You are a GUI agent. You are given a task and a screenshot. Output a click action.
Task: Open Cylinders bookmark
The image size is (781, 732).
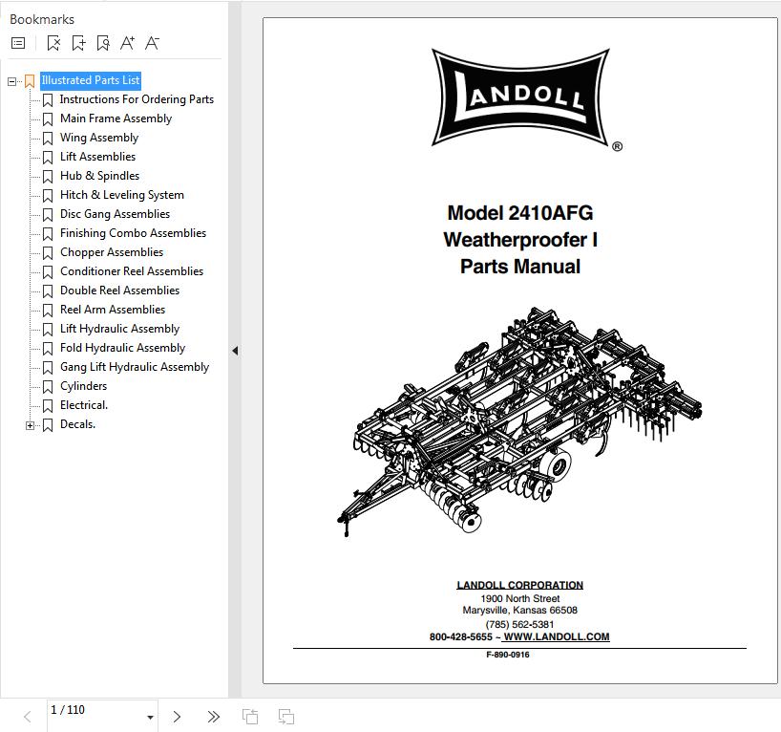[x=84, y=386]
